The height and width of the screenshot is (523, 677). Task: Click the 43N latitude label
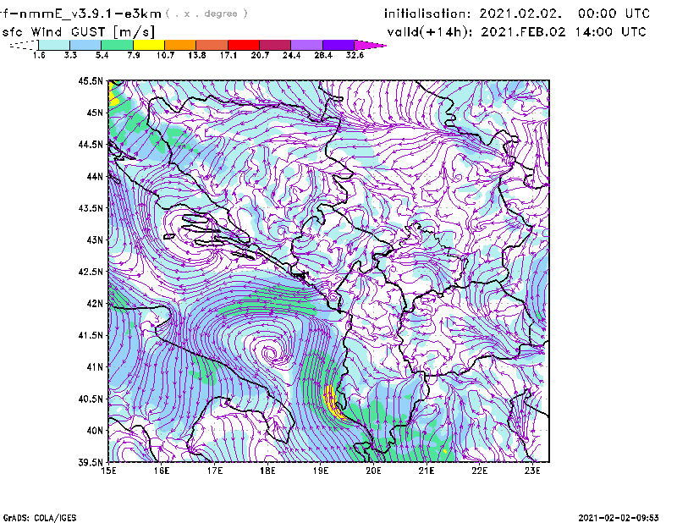coord(95,239)
